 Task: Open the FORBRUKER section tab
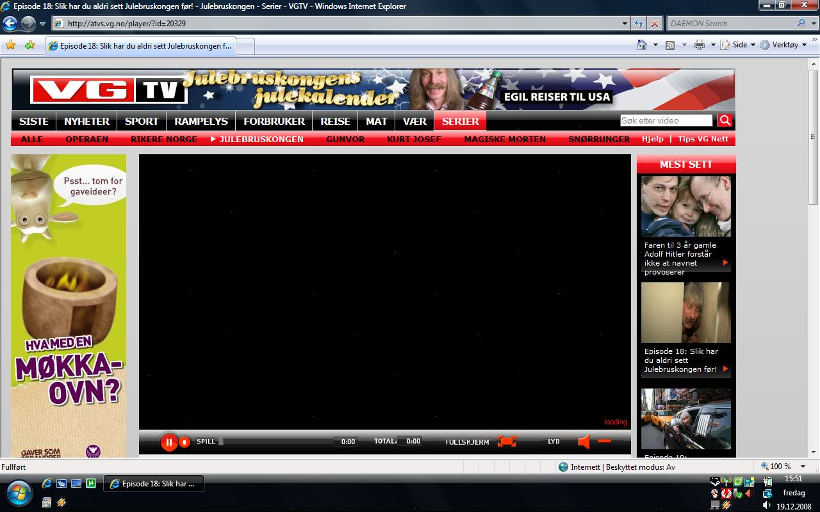[x=274, y=121]
